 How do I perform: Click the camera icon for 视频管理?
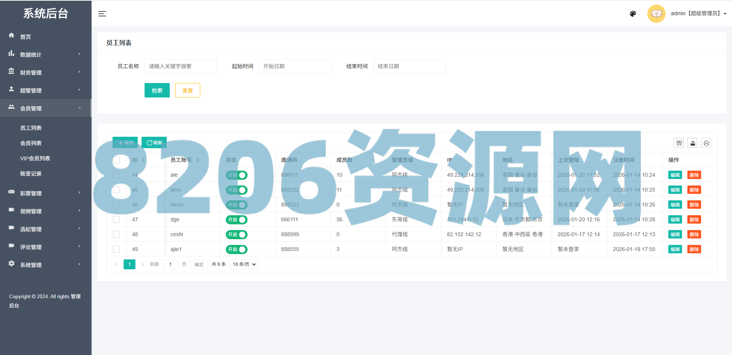[11, 210]
